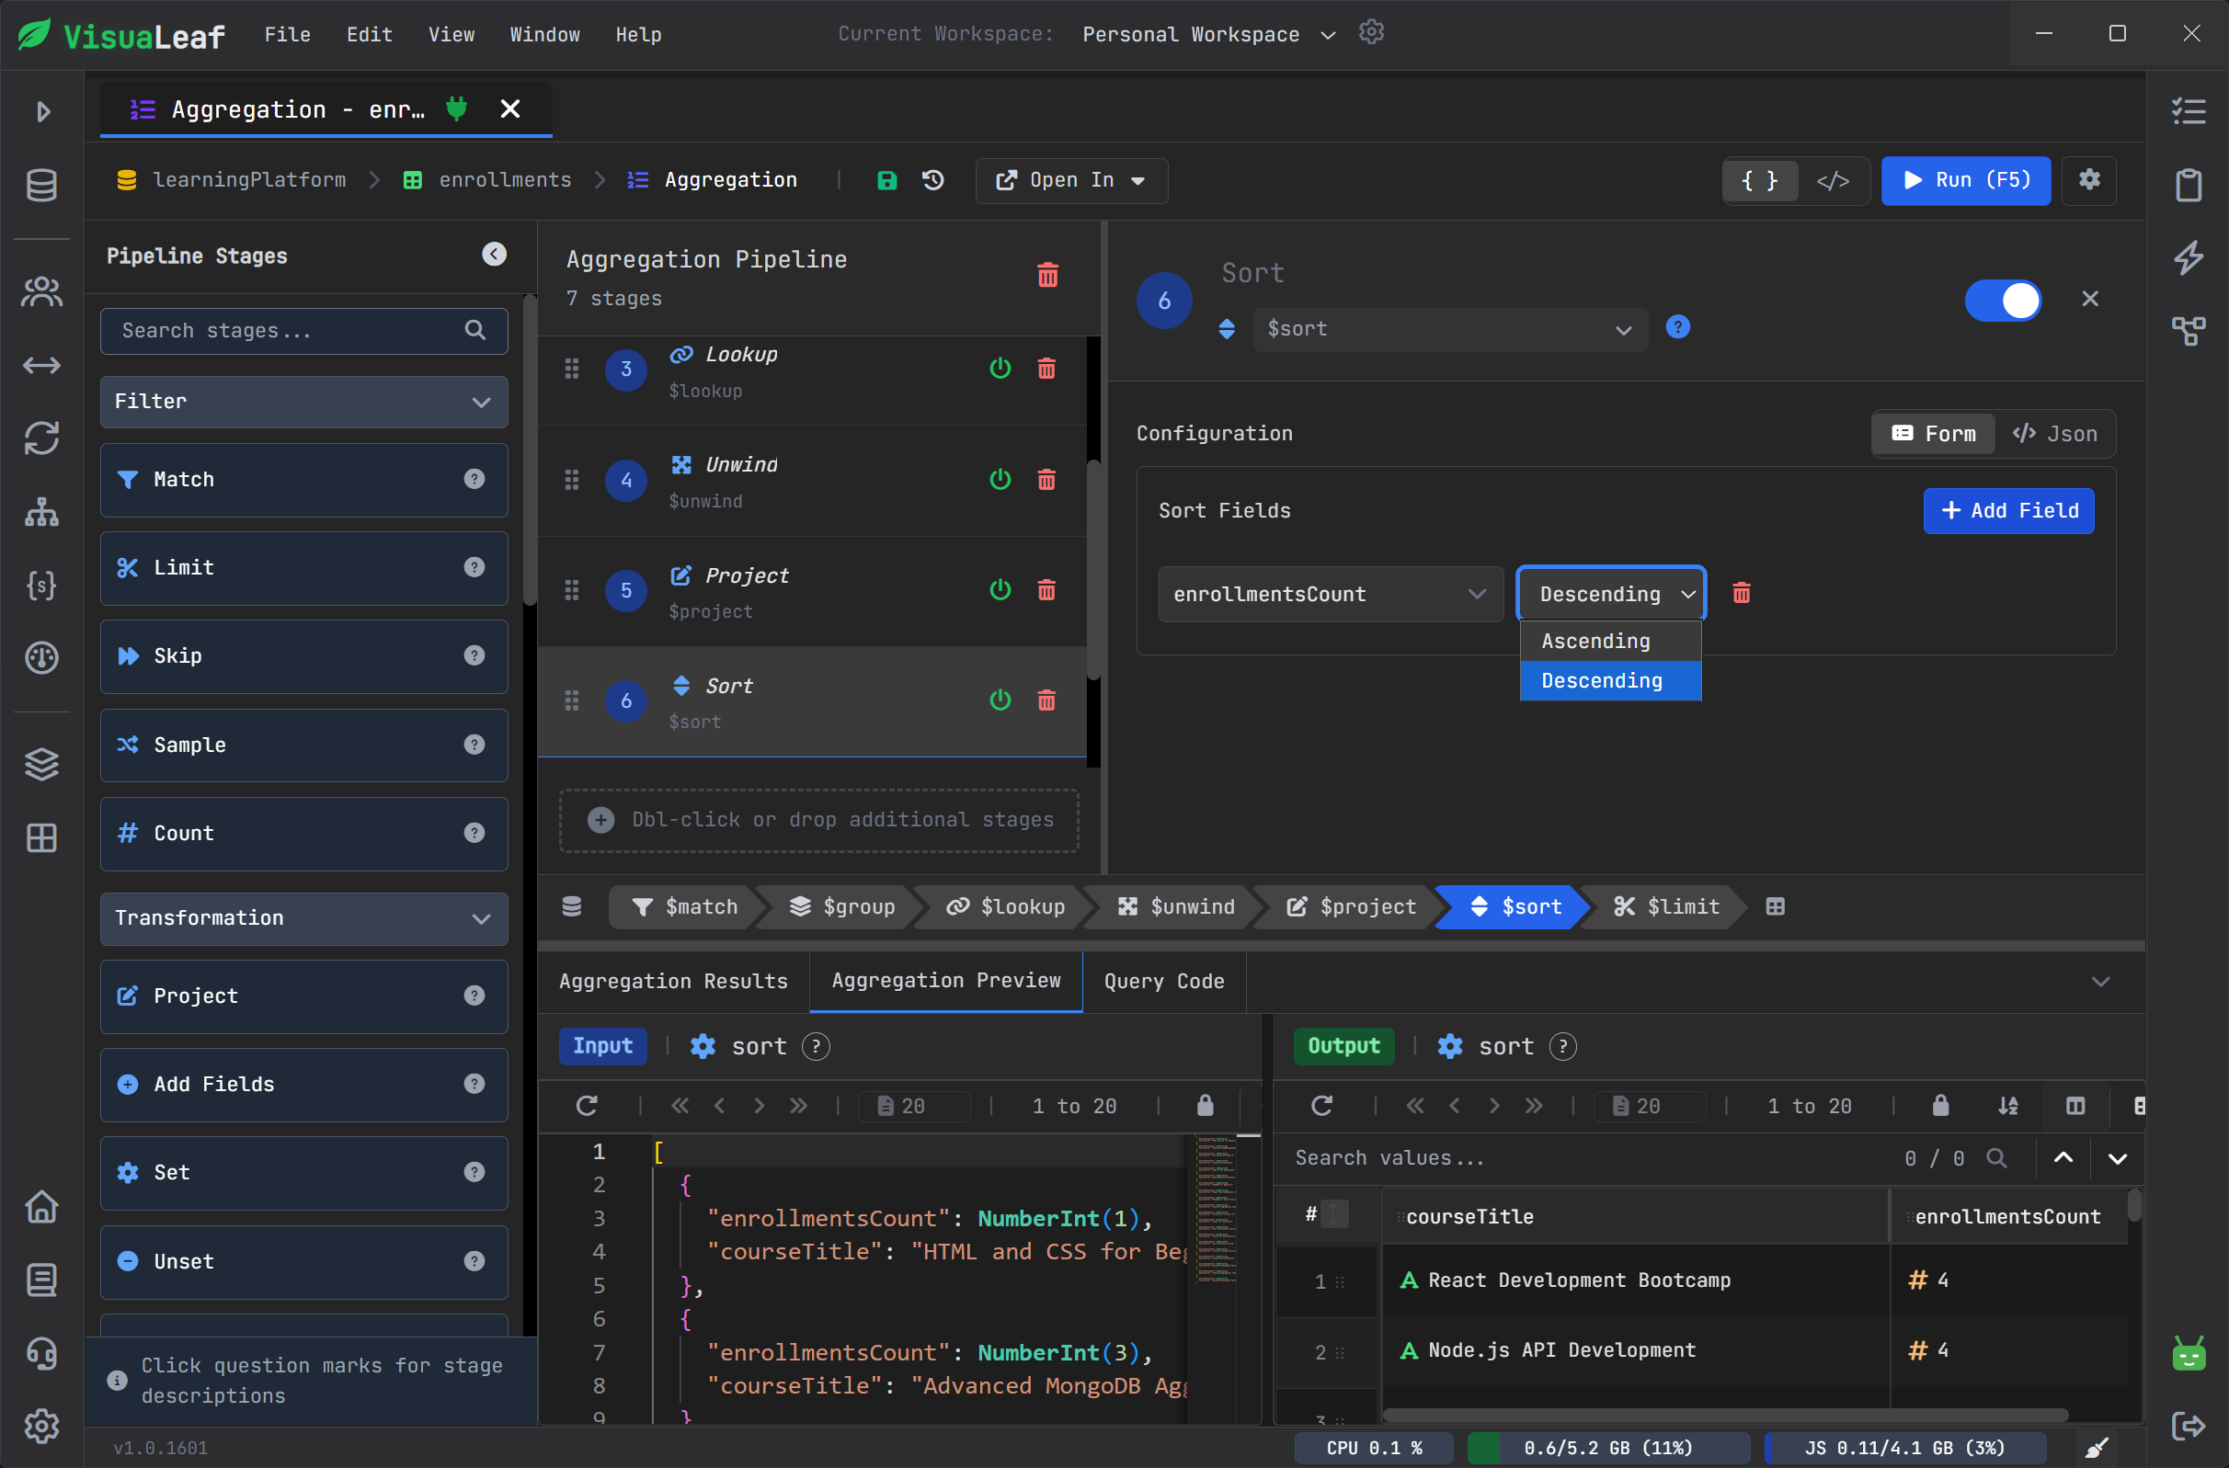Toggle power for the Project stage
The image size is (2229, 1468).
[1000, 590]
